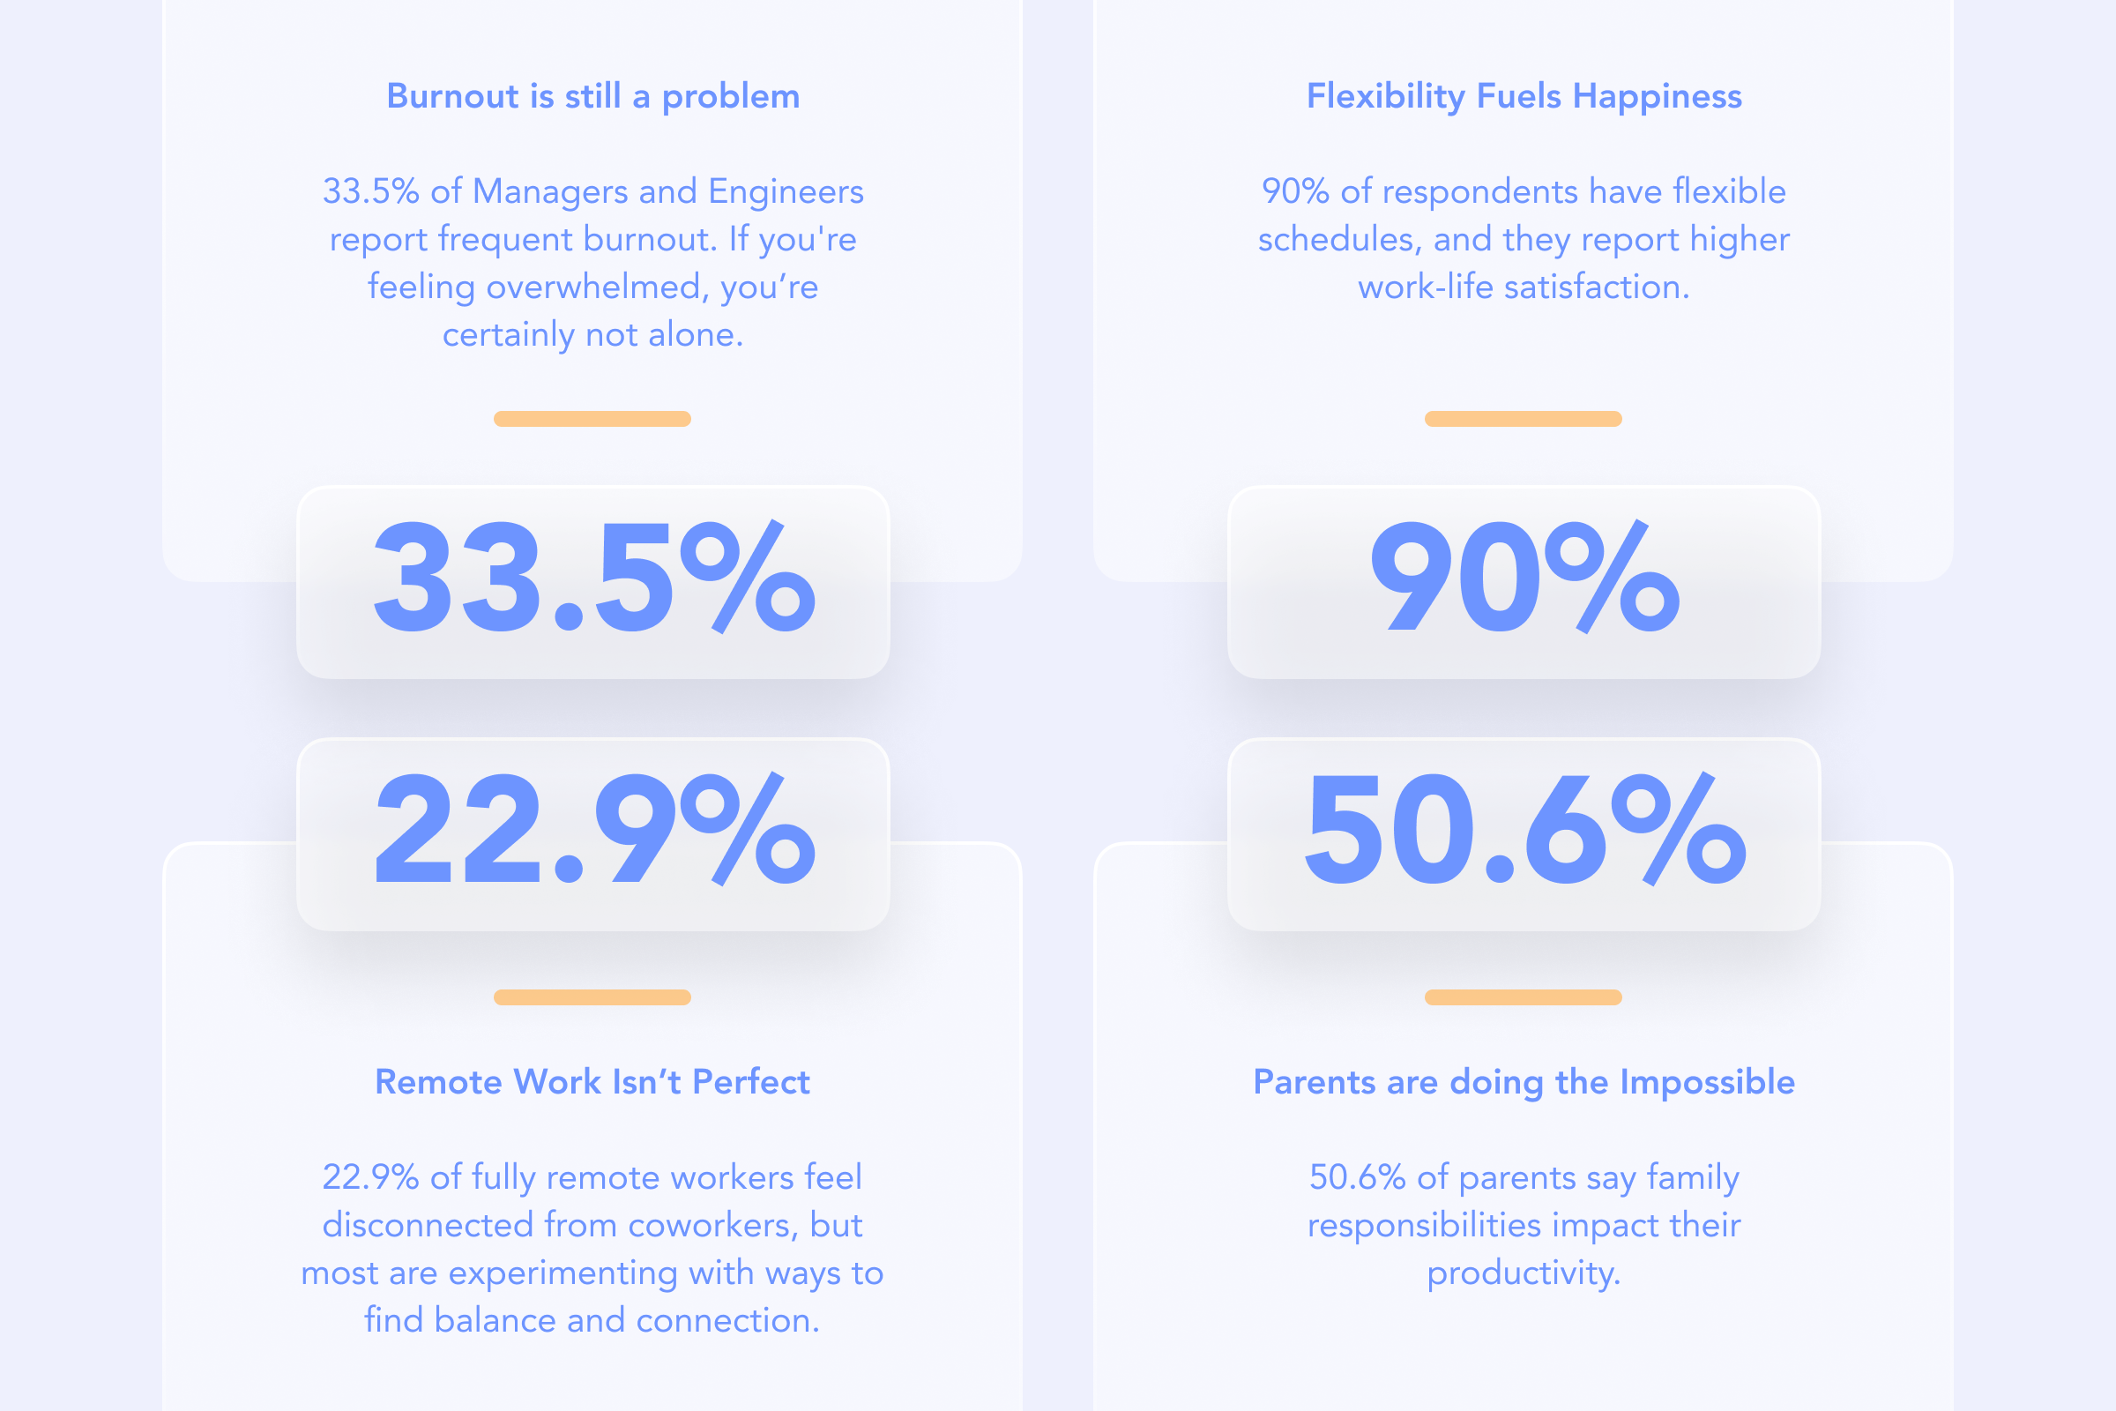
Task: Click the paragraph about flexible schedules
Action: tap(1524, 239)
